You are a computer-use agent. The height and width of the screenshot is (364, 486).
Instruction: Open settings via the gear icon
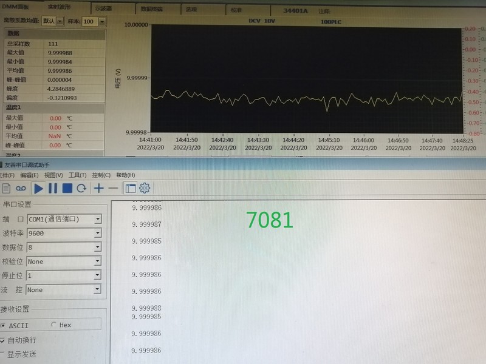coord(145,188)
